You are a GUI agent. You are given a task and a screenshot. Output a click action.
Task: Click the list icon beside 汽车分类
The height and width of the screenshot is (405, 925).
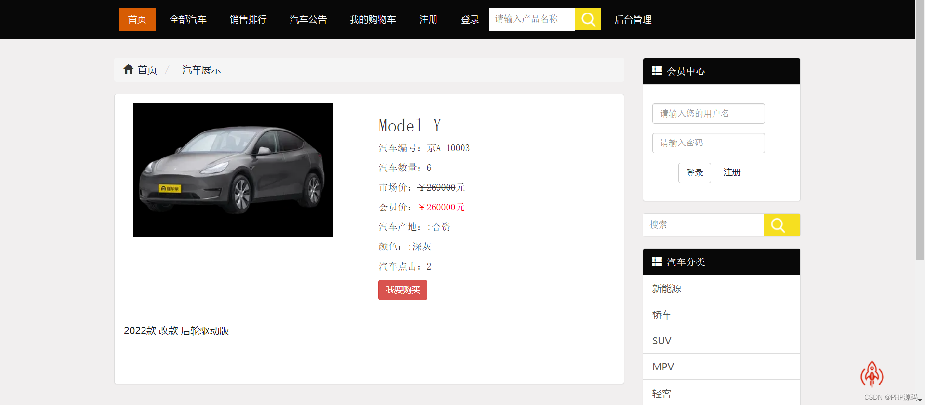pyautogui.click(x=657, y=261)
